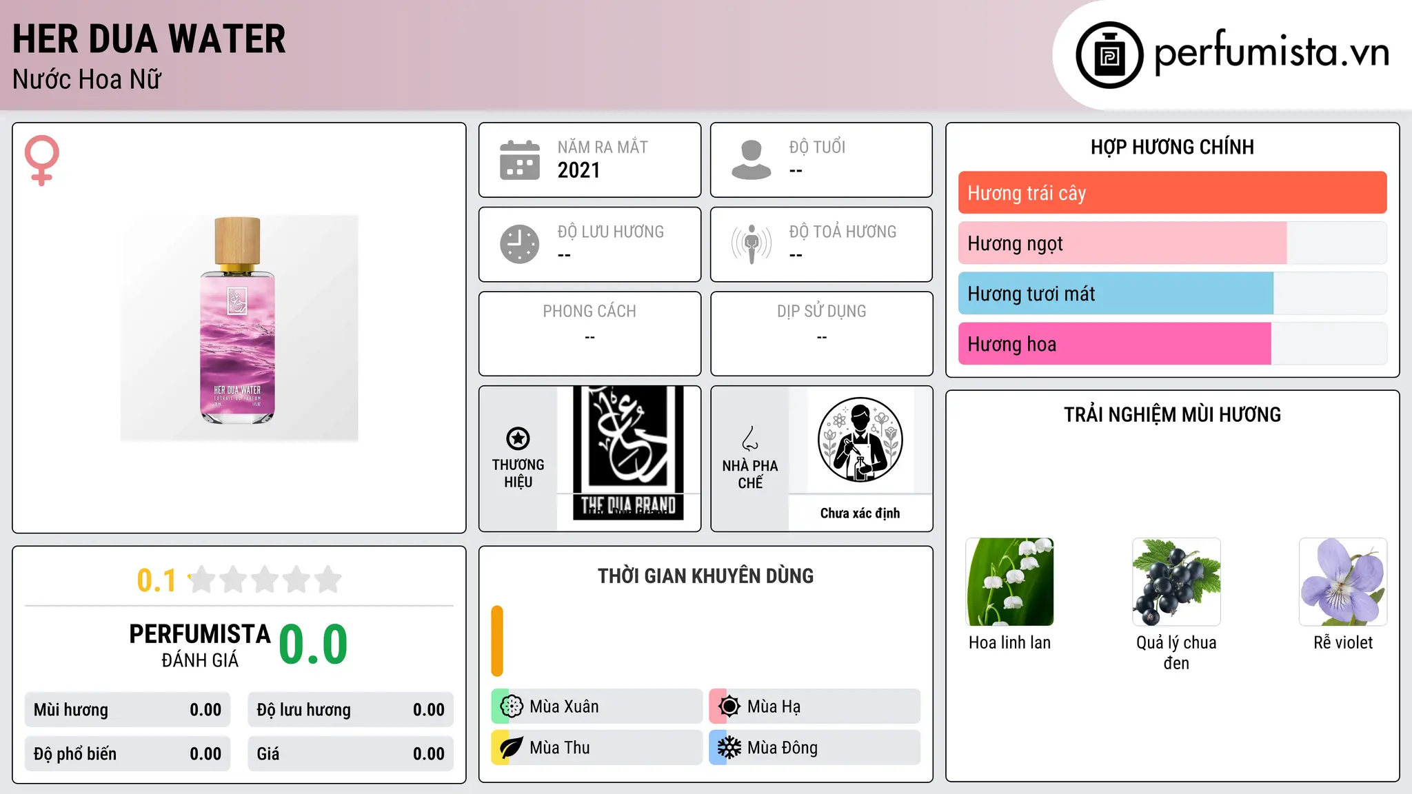Click the DỊP SỬ DỤNG card heading
1412x794 pixels.
click(x=822, y=312)
